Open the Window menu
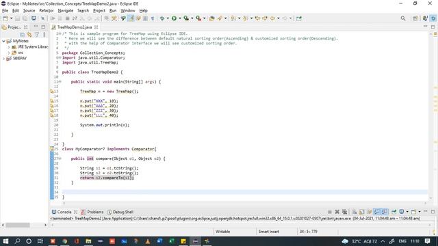 tap(128, 11)
